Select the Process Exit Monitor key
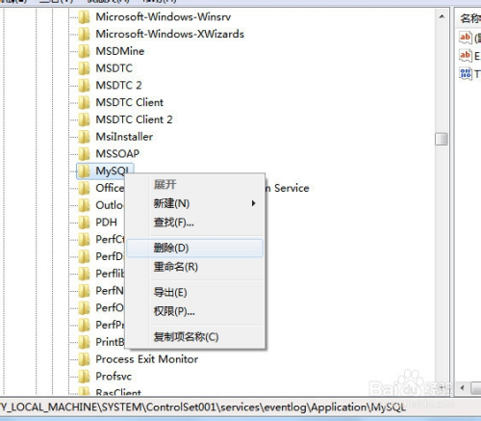 (x=147, y=359)
